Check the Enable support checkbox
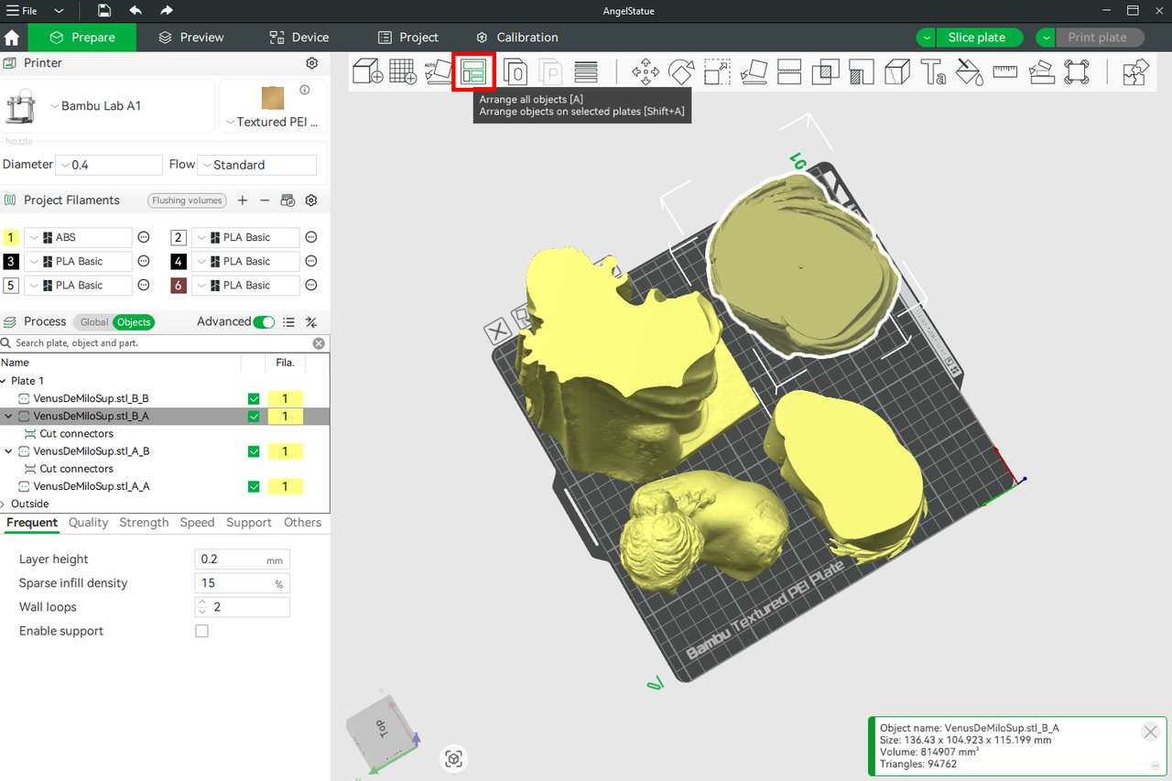 pyautogui.click(x=201, y=631)
